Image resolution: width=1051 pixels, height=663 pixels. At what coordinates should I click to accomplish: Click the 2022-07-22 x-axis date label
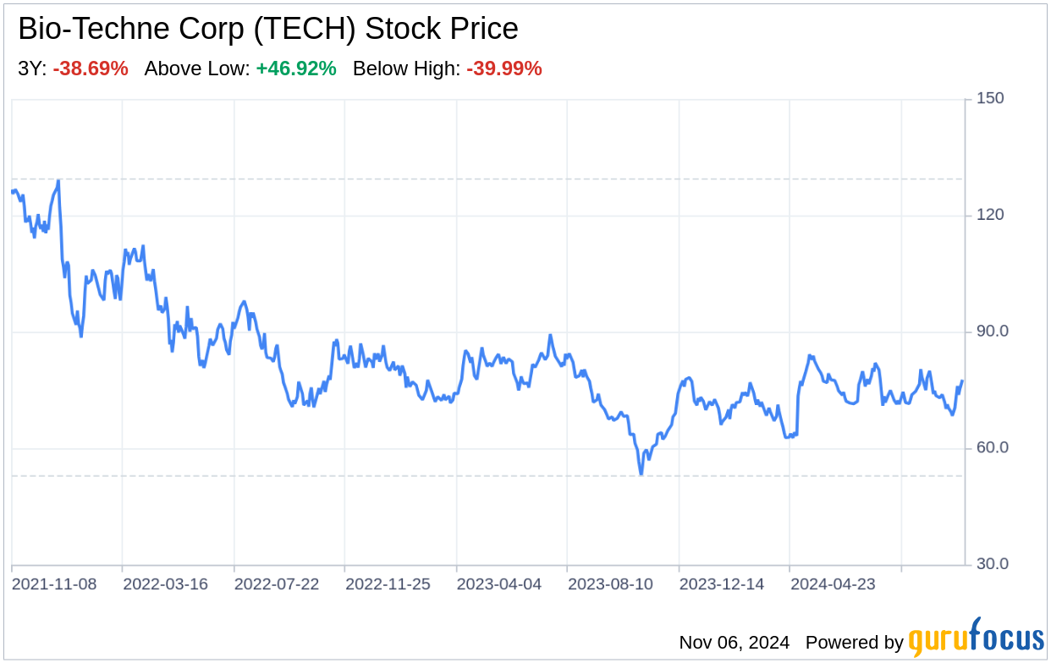[x=277, y=584]
